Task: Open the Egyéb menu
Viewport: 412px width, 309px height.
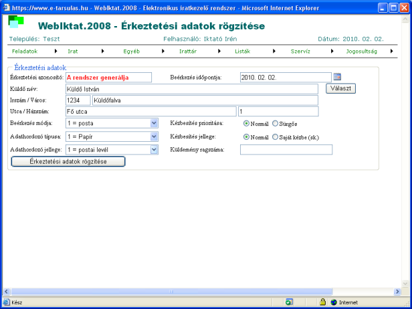Action: [132, 51]
